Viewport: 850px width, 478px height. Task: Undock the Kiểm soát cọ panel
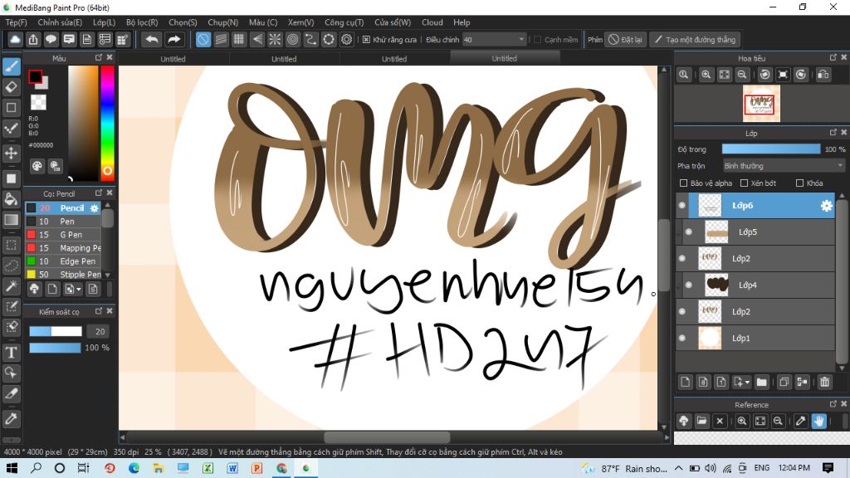[99, 311]
